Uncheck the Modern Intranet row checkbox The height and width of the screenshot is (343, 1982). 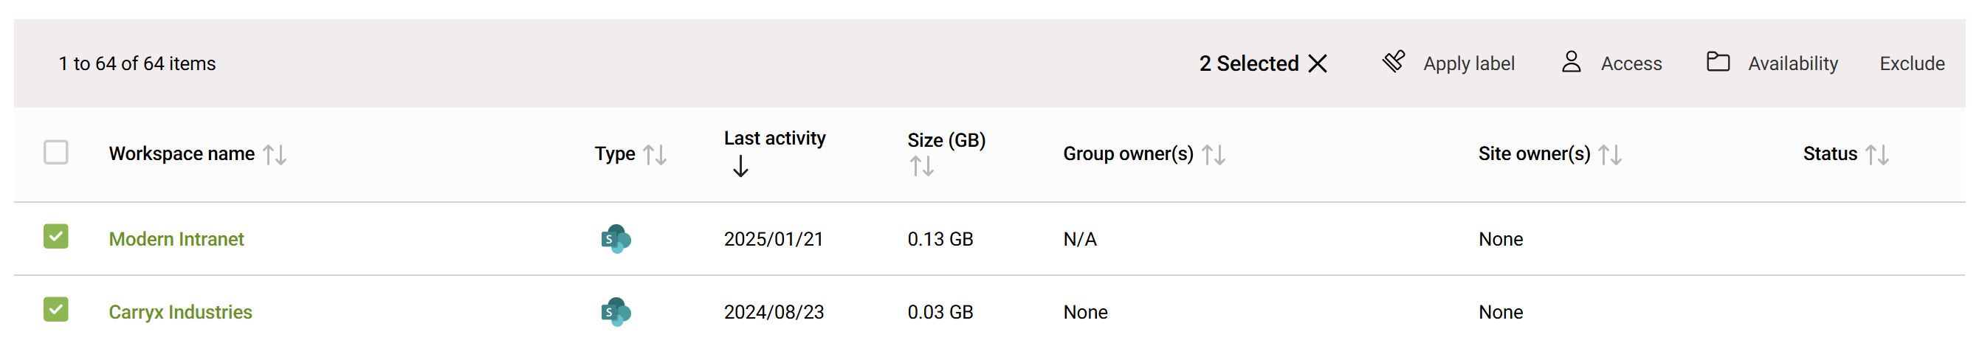pyautogui.click(x=56, y=237)
